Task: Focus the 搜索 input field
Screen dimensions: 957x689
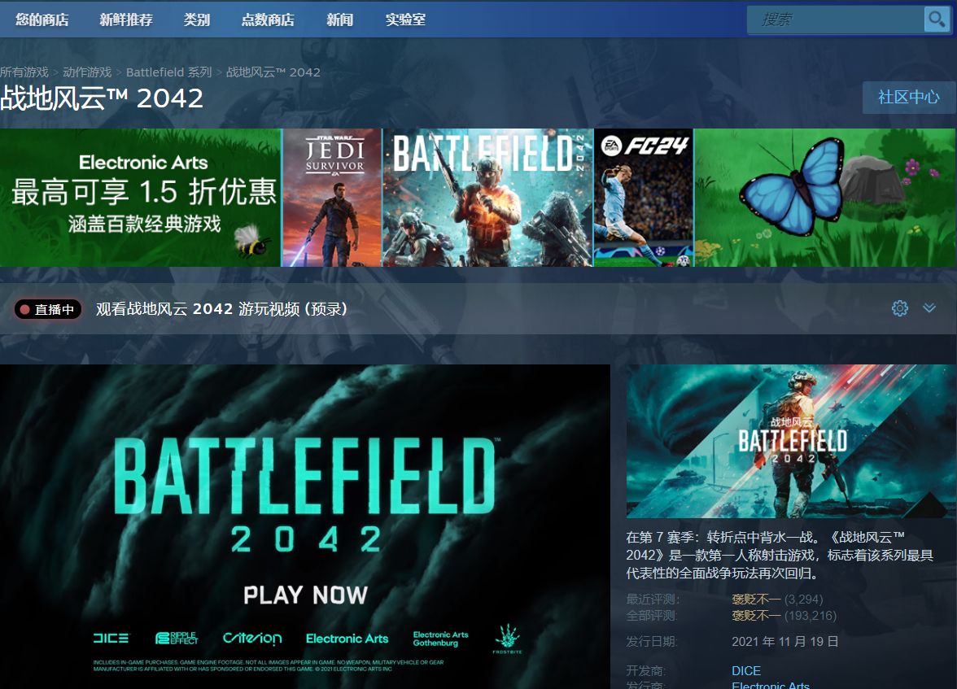Action: pos(837,20)
